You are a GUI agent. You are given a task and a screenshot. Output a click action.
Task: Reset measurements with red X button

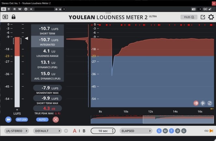click(x=56, y=120)
